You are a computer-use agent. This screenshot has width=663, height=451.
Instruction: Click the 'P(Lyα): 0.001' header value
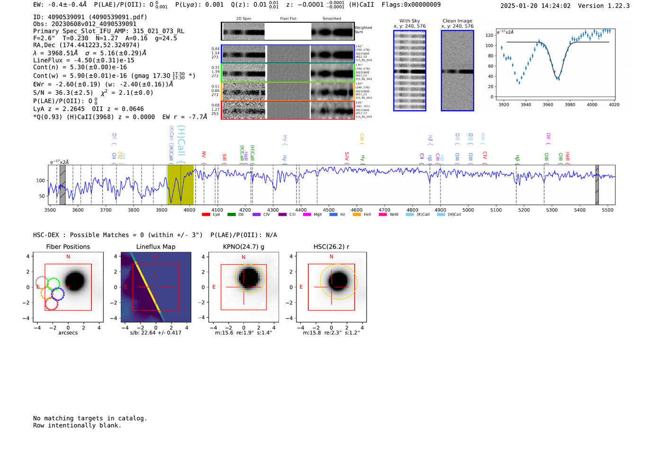[x=199, y=5]
